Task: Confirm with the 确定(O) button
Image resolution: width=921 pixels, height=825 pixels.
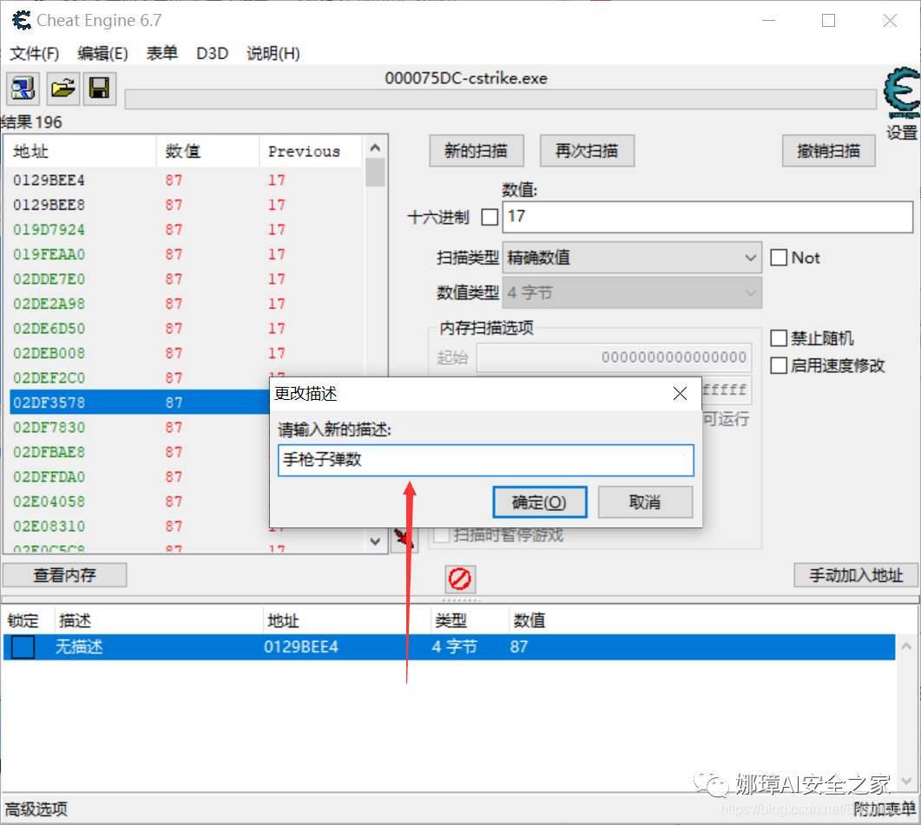Action: [x=539, y=502]
